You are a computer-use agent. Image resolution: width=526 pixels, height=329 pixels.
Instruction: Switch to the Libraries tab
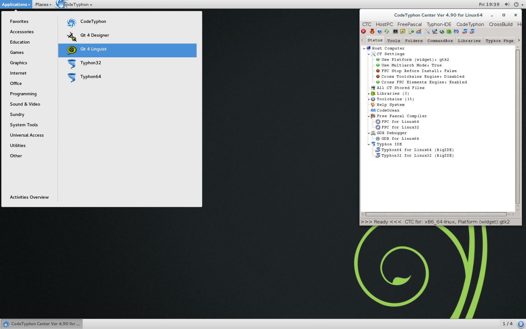469,41
